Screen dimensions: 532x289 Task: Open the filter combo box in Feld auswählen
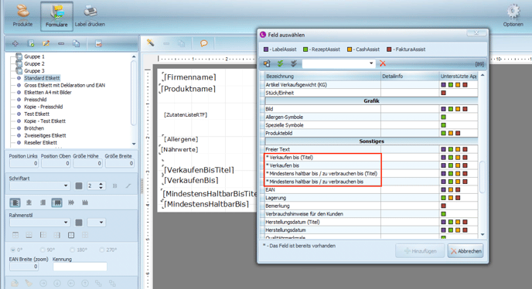coord(371,63)
